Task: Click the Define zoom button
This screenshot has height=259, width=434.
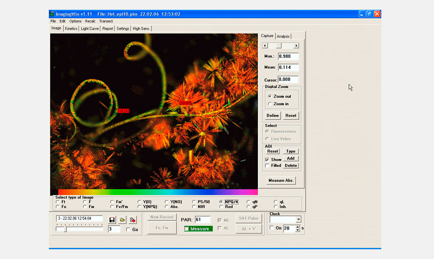Action: coord(273,116)
